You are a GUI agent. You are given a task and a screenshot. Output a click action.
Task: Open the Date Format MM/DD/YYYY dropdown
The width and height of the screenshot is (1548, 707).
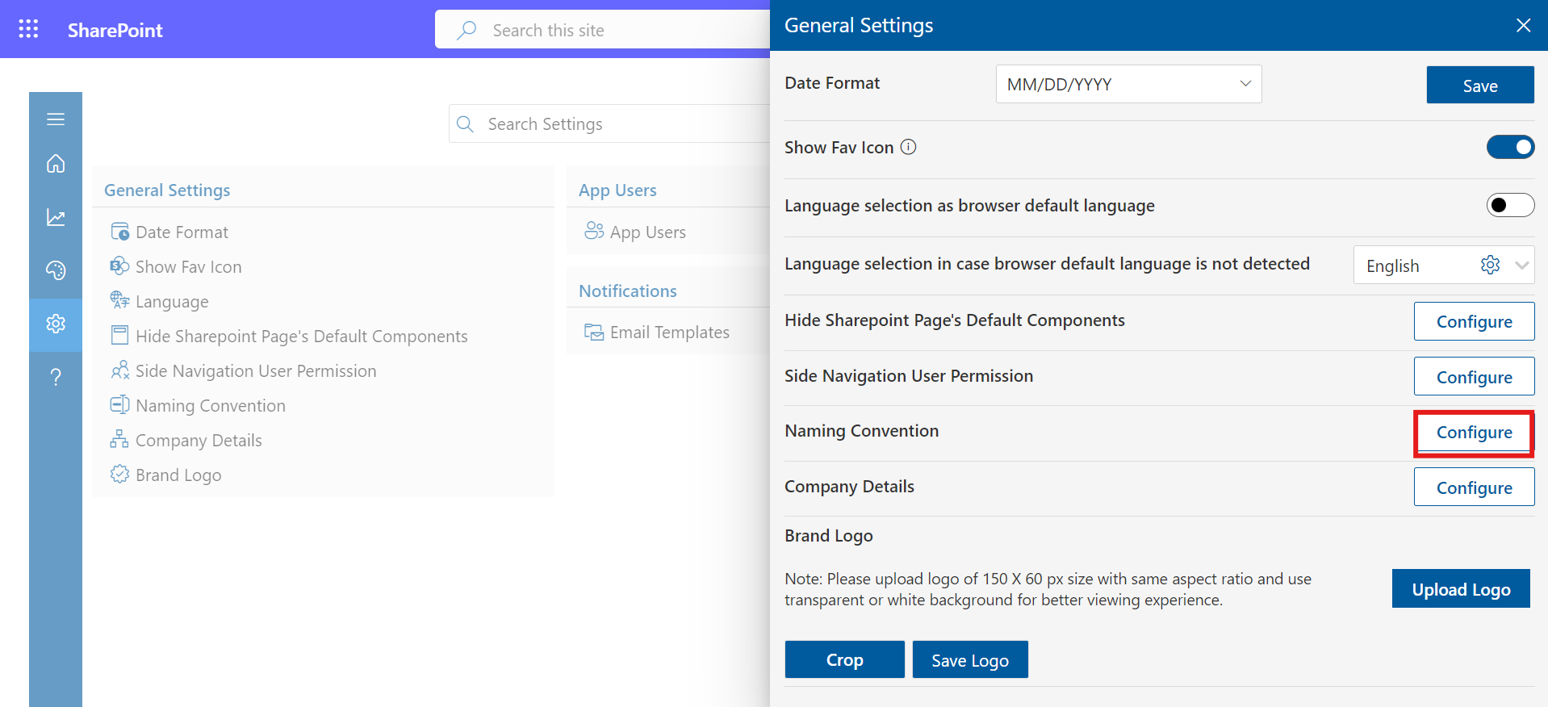(1128, 84)
